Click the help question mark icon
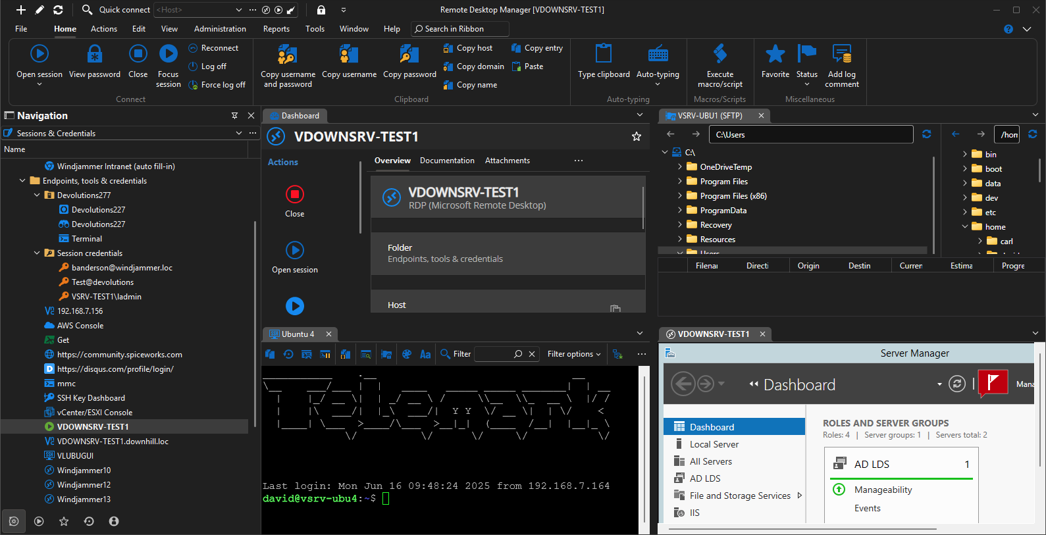The height and width of the screenshot is (535, 1046). click(1008, 29)
